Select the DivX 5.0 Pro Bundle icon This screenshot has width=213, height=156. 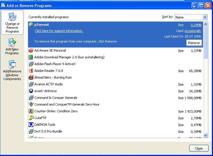click(x=31, y=131)
